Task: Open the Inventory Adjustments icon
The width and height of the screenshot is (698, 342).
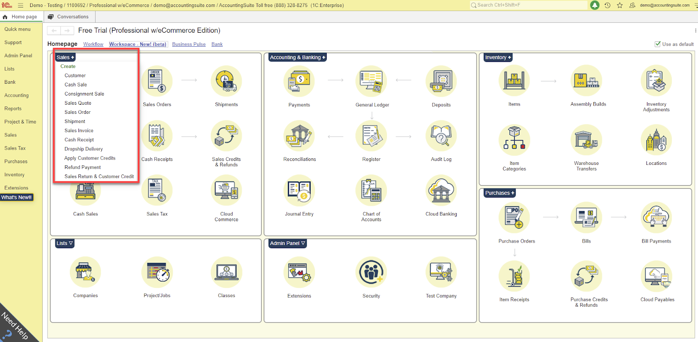Action: click(x=656, y=81)
